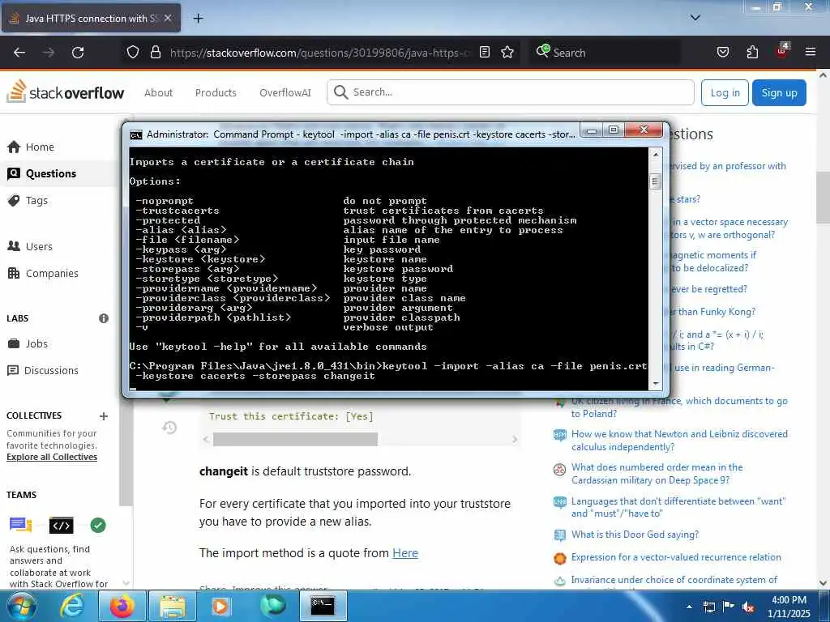The height and width of the screenshot is (622, 830).
Task: Click the padlock site security icon
Action: tap(155, 52)
